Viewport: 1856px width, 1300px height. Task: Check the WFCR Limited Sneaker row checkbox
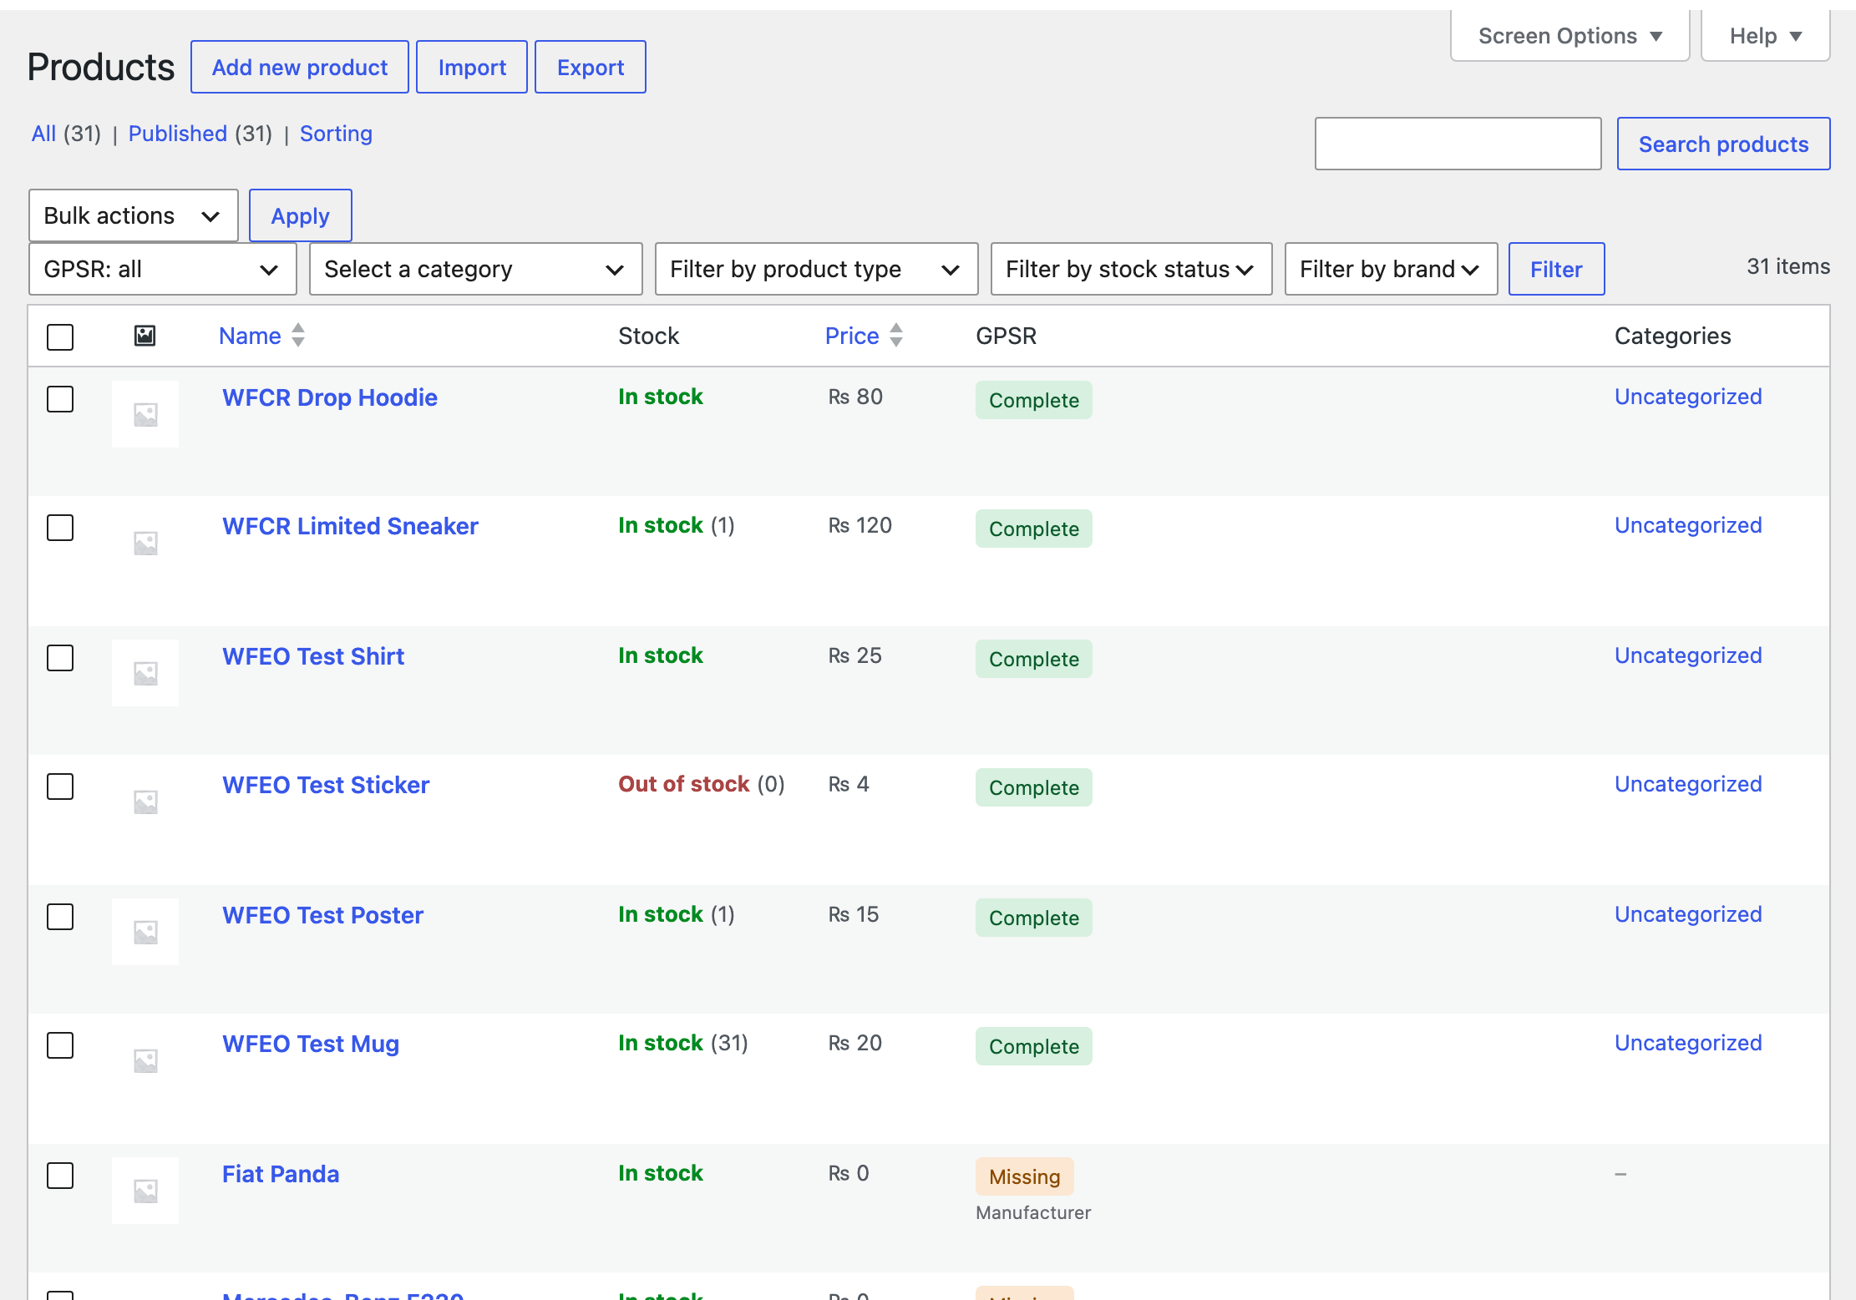pyautogui.click(x=60, y=528)
